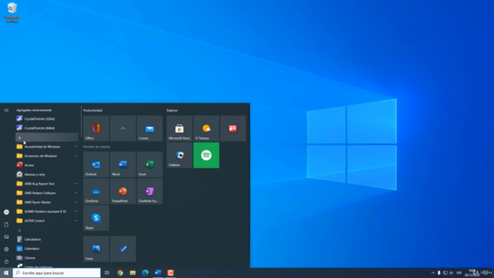Screen dimensions: 494x278
Task: Click the microphone tray icon
Action: point(439,273)
